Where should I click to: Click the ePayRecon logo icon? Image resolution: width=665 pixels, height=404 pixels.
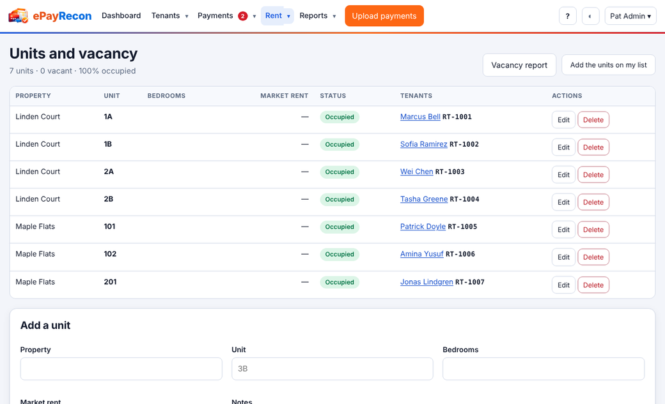[19, 16]
